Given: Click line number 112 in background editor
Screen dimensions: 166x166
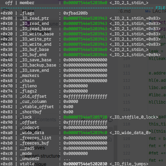Looking at the screenshot, I should click(x=126, y=80).
